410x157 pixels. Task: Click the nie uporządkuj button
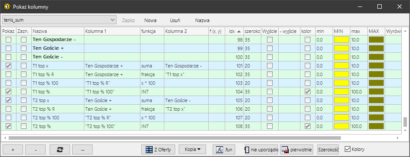[261, 150]
